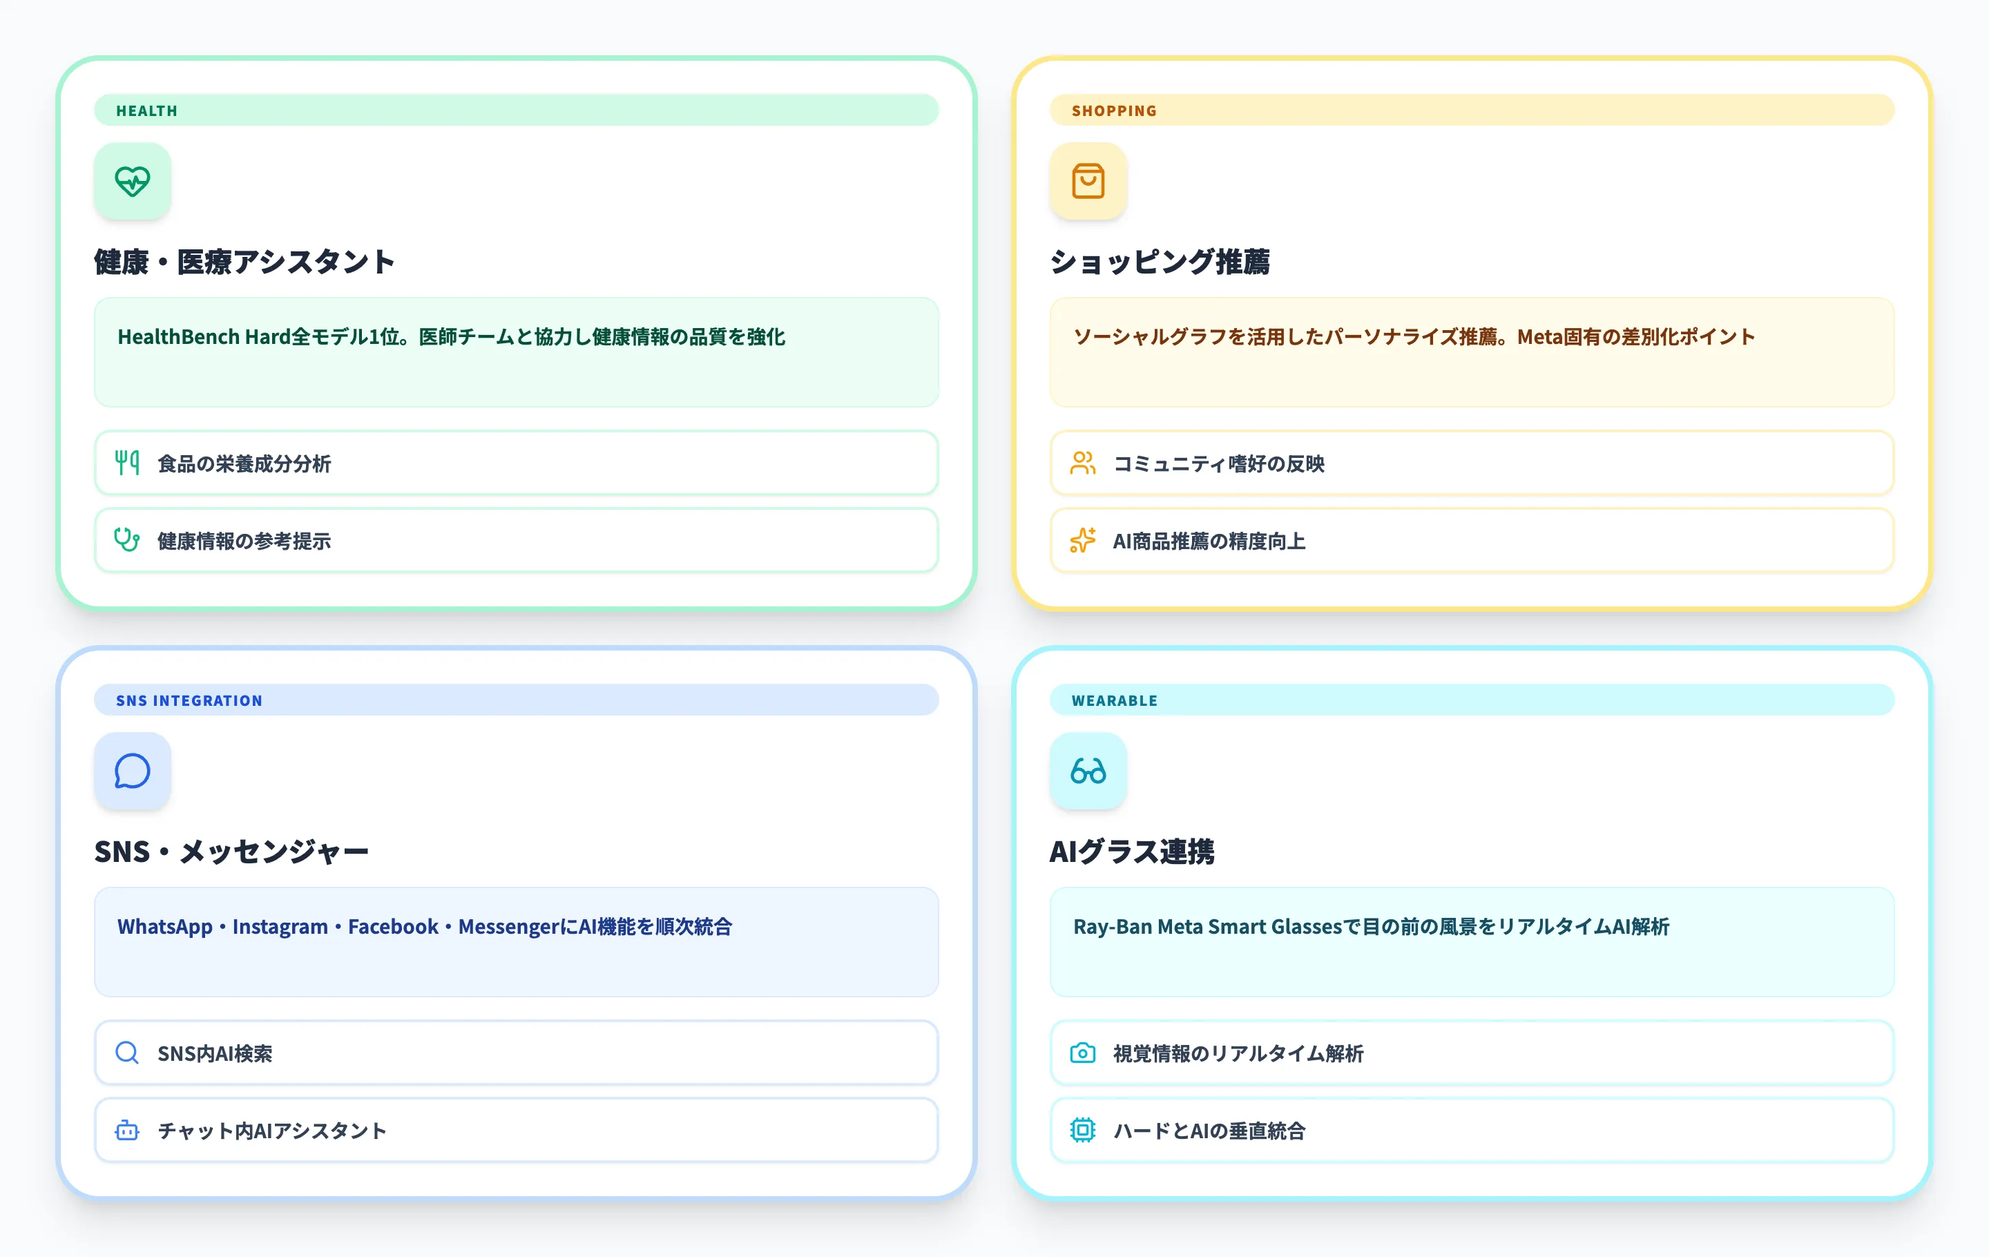Open the HEALTH category badge

147,110
